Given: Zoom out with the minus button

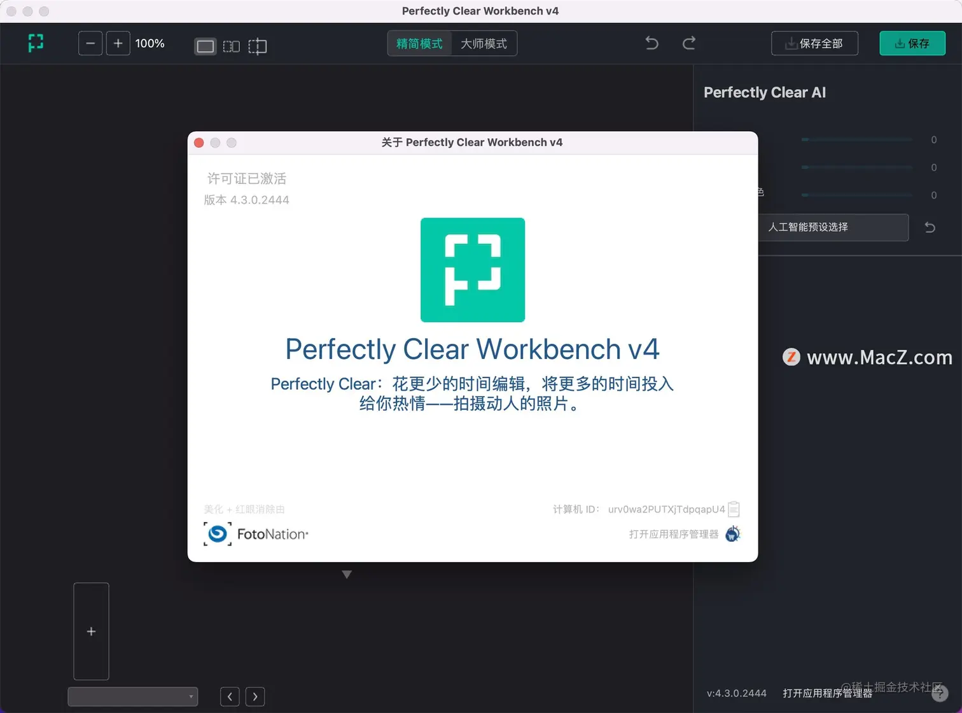Looking at the screenshot, I should pyautogui.click(x=90, y=43).
